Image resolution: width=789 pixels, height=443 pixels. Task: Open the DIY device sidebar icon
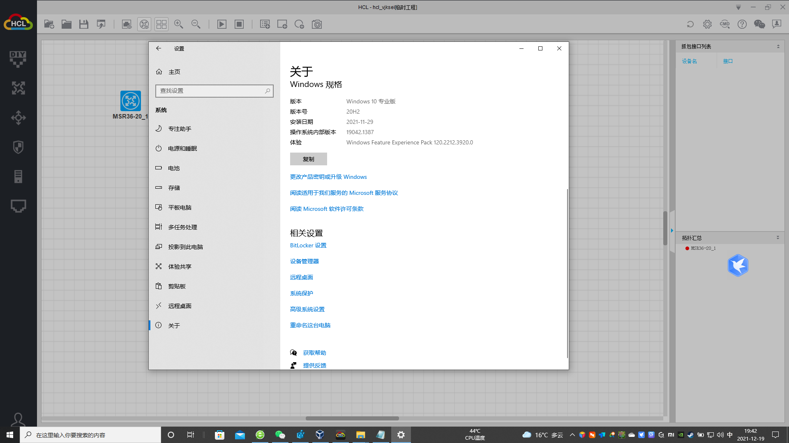tap(18, 59)
